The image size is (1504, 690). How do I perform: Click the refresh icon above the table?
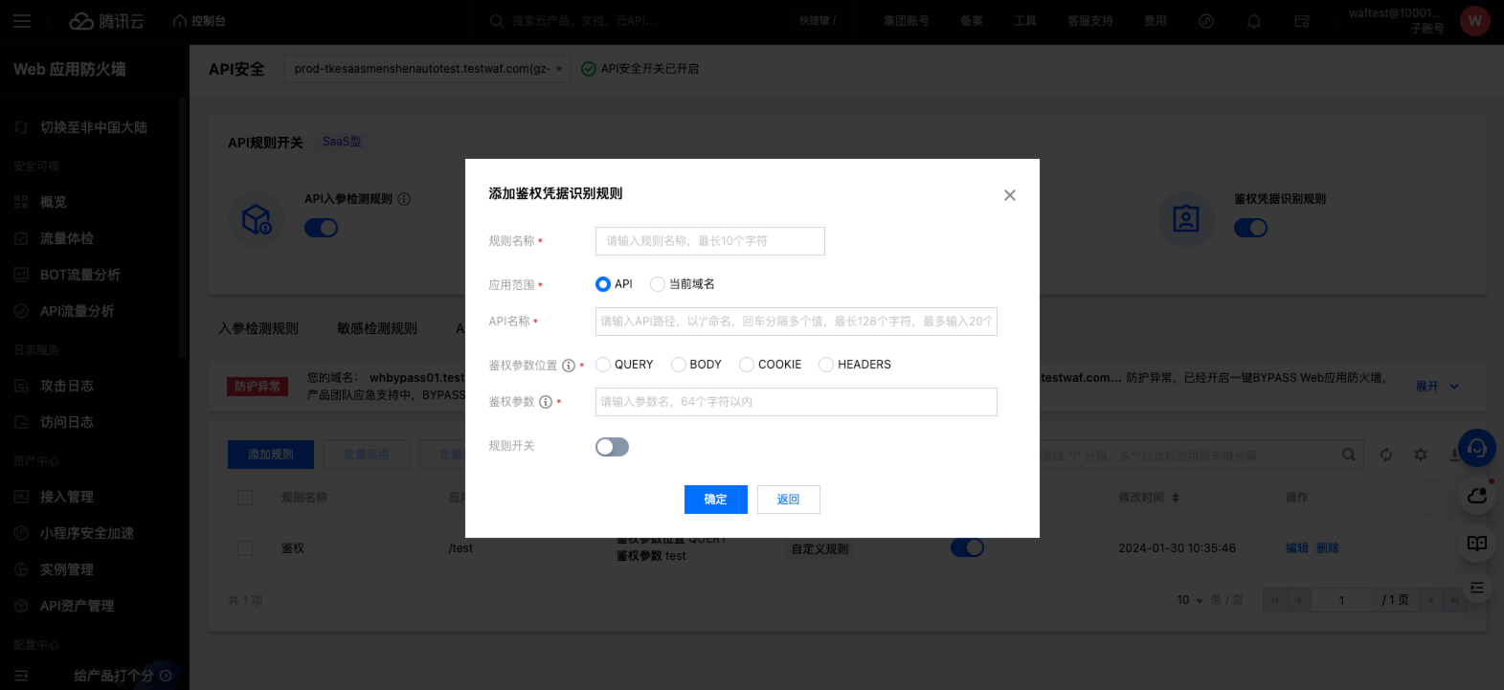coord(1385,455)
